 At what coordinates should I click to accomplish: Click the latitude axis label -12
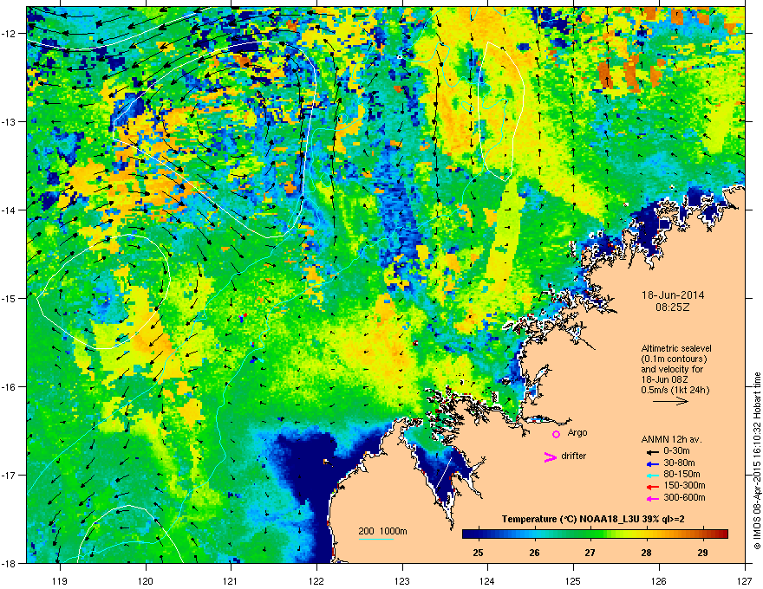(x=10, y=34)
